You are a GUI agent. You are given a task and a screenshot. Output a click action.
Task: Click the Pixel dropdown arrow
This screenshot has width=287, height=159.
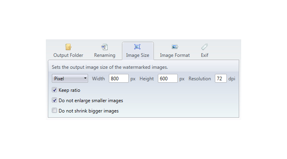click(x=85, y=78)
